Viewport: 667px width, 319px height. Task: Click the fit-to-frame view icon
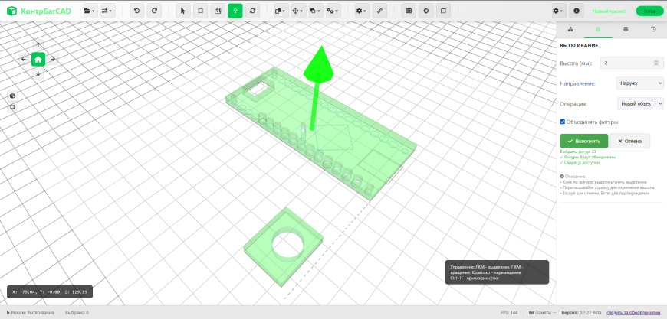(x=13, y=107)
